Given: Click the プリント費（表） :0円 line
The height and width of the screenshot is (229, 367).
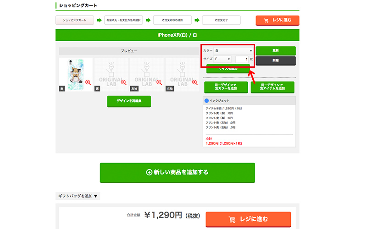Looking at the screenshot, I should [x=219, y=113].
